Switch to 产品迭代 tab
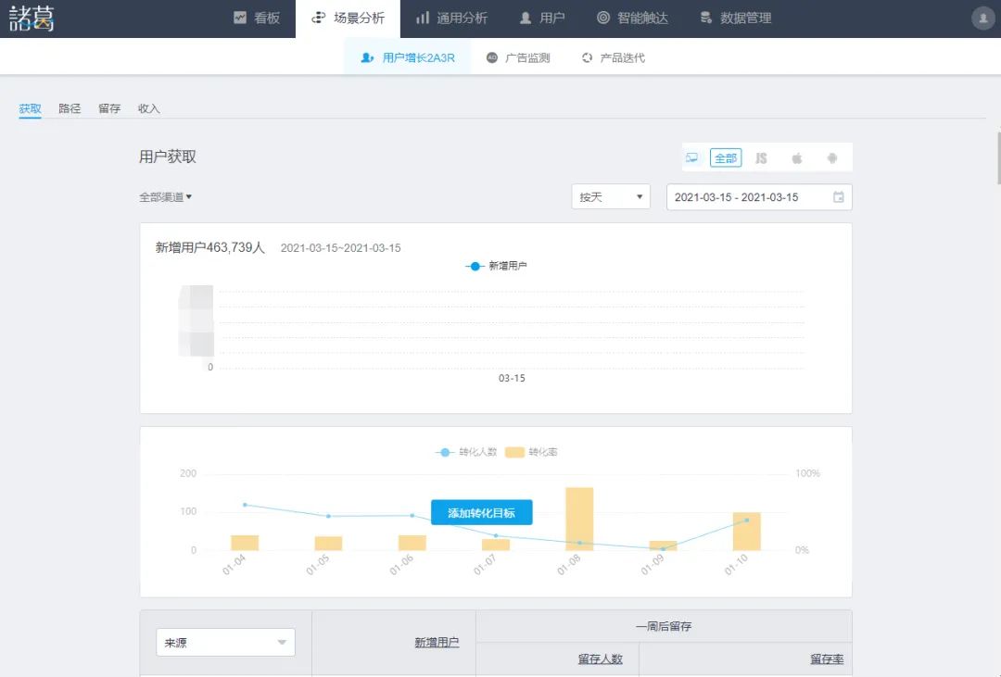The width and height of the screenshot is (1001, 677). tap(613, 57)
